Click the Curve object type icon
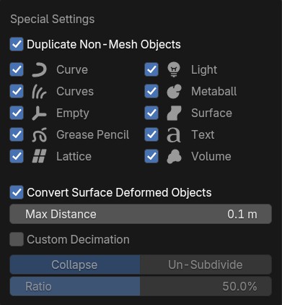The image size is (282, 305). 39,70
